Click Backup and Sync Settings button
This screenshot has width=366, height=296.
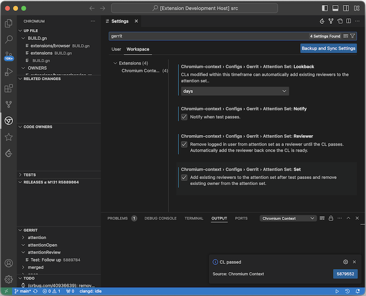coord(328,49)
